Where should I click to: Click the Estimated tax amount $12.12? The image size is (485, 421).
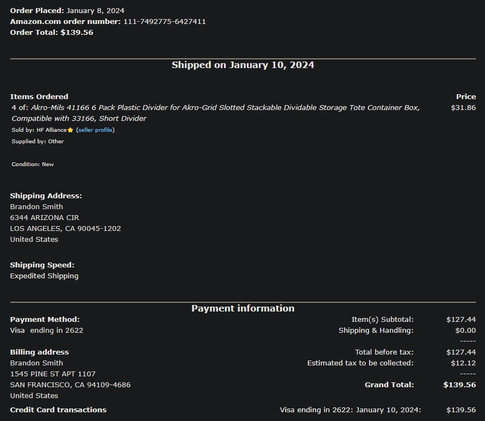(x=463, y=363)
